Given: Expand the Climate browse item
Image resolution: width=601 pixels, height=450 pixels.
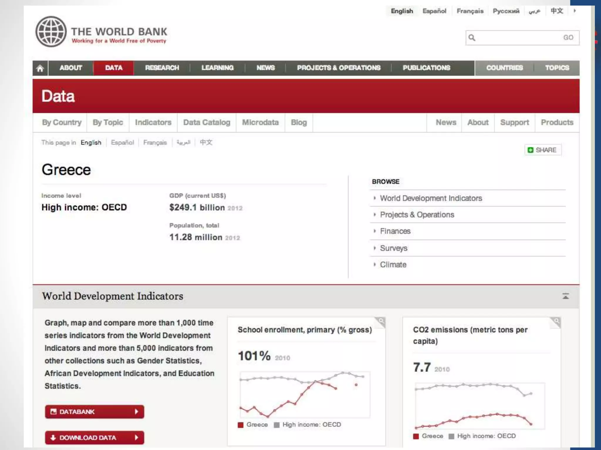Looking at the screenshot, I should coord(393,265).
